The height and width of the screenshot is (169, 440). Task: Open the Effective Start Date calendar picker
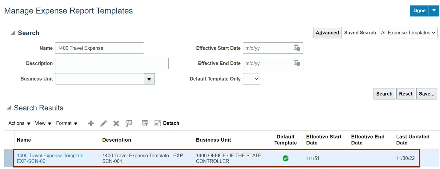(297, 48)
